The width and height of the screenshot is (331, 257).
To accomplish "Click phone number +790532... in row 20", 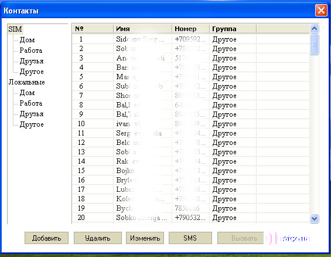I will [x=190, y=218].
